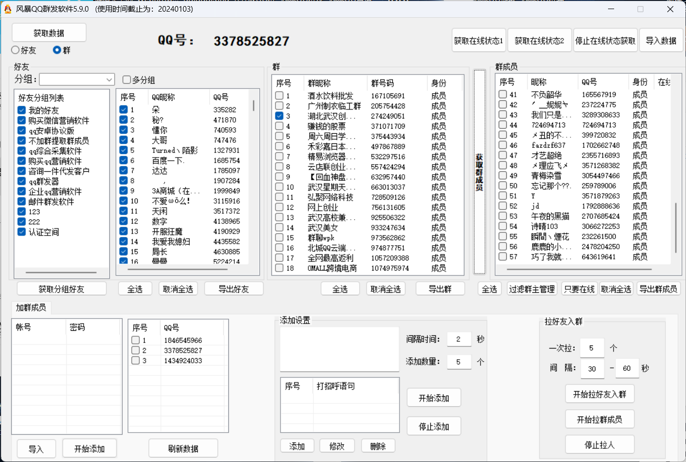
Task: Click 开始拉群成员 button
Action: tap(599, 419)
